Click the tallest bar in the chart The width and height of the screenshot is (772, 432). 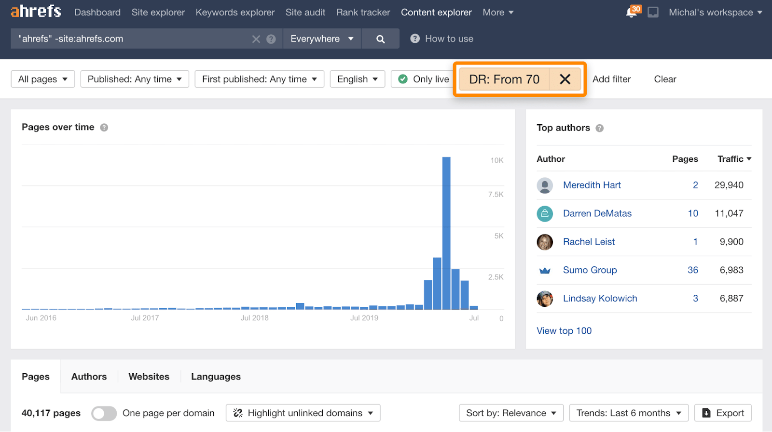446,233
